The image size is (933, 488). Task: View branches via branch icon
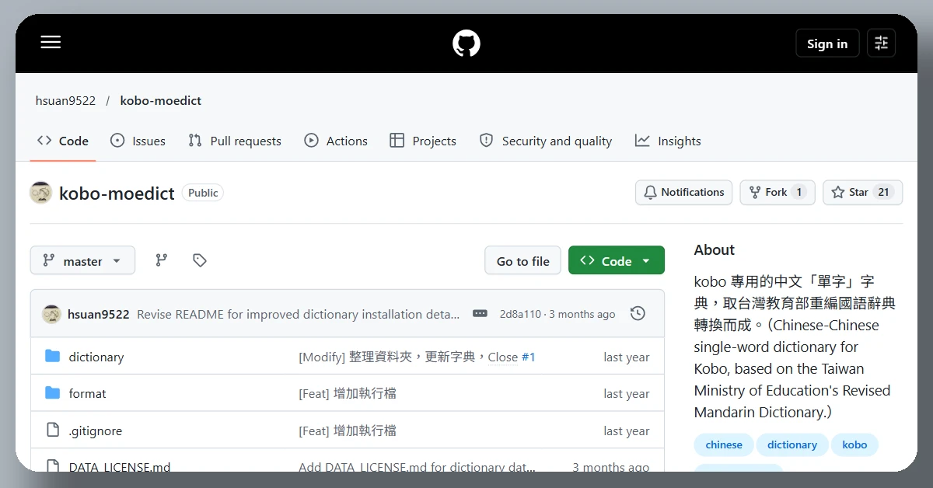161,260
